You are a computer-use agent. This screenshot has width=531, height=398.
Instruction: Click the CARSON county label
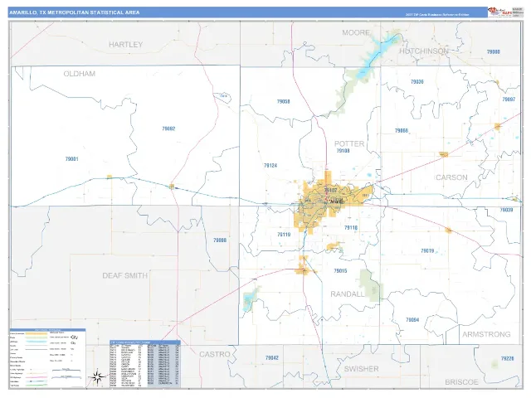[x=451, y=177]
